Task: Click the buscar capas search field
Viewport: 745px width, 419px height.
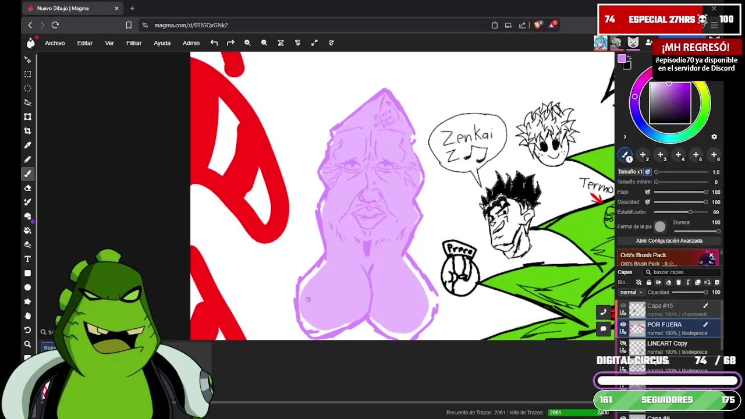Action: 682,272
